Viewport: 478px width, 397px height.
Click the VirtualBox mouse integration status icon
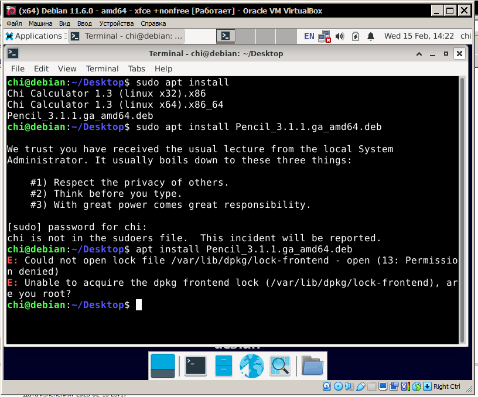416,386
